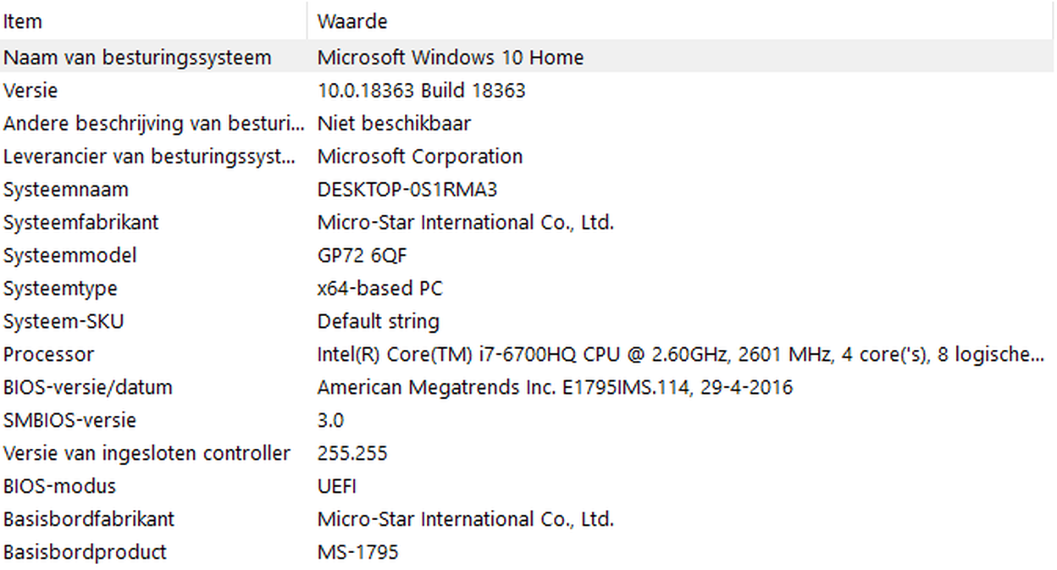Select the Leverancier van besturingssysteem row

coord(527,157)
